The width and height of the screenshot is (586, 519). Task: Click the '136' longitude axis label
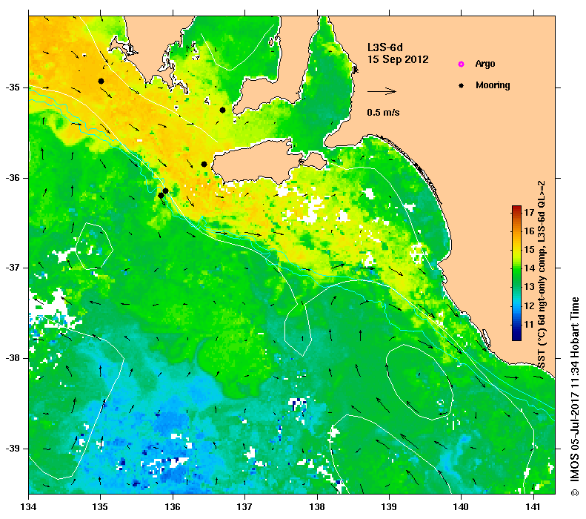(x=173, y=507)
